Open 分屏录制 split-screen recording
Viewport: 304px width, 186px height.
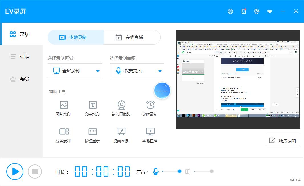64,134
